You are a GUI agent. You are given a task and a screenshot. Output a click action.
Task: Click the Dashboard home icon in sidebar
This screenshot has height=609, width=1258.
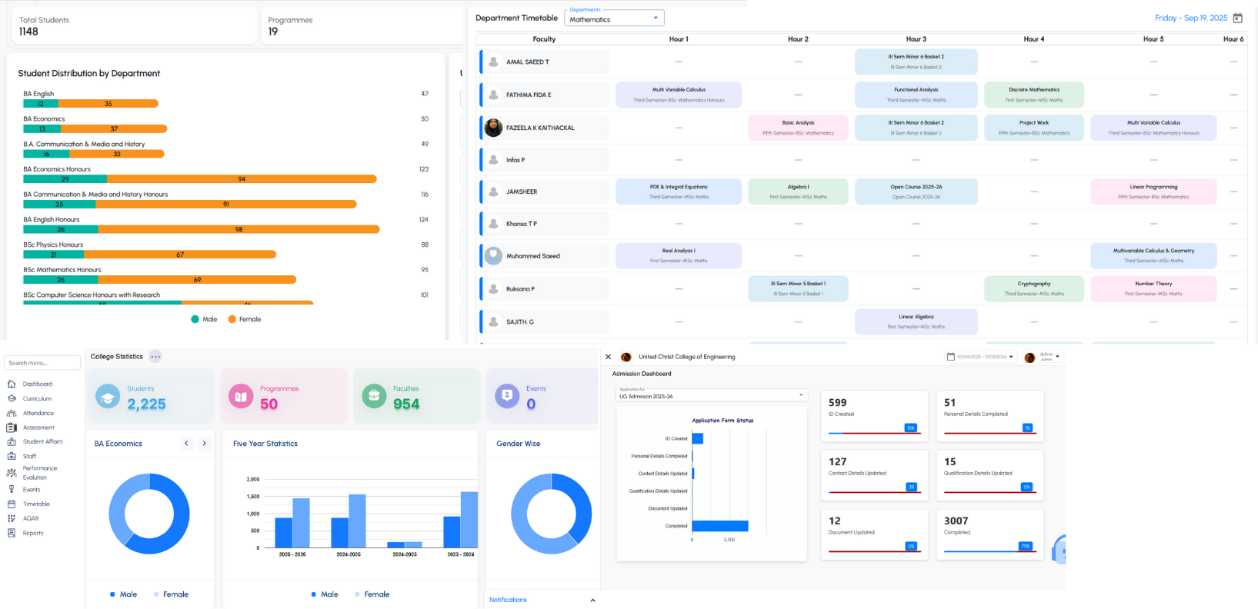[x=12, y=384]
